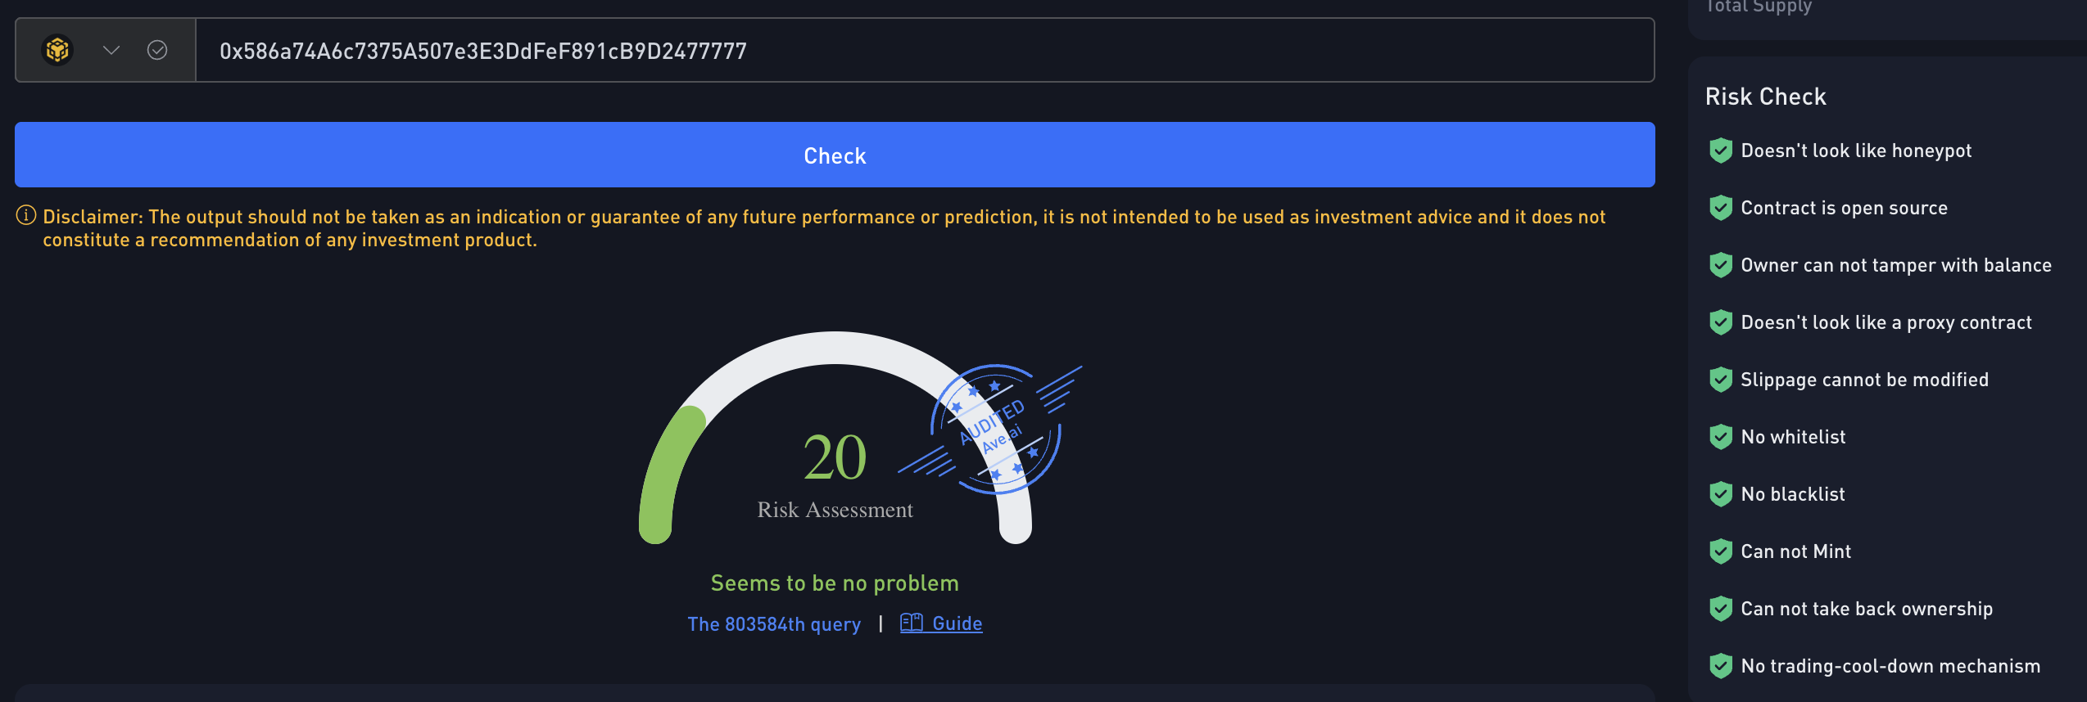Click the Audited Ave.ai stamp

(994, 429)
